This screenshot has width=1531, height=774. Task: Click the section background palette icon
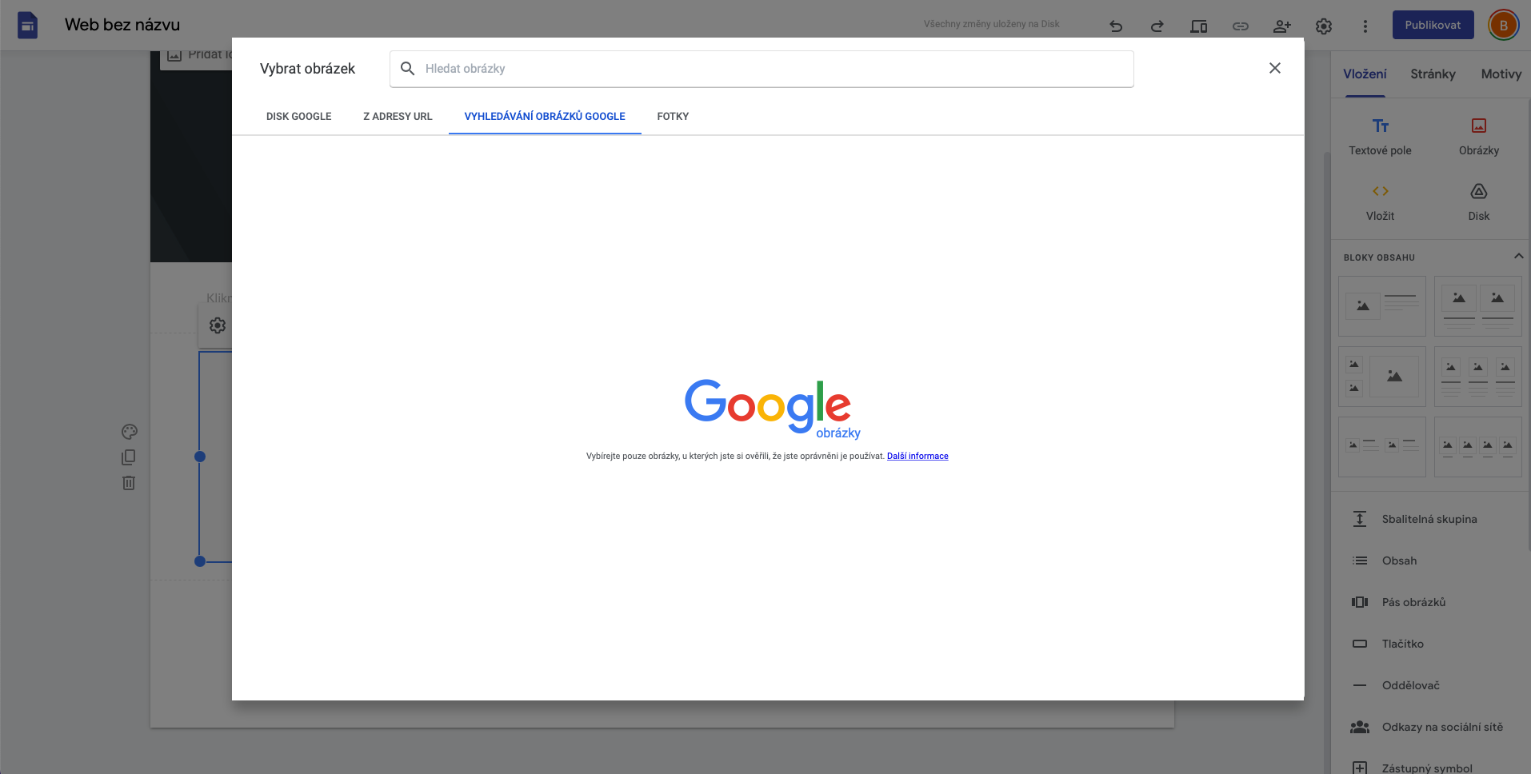(x=129, y=432)
